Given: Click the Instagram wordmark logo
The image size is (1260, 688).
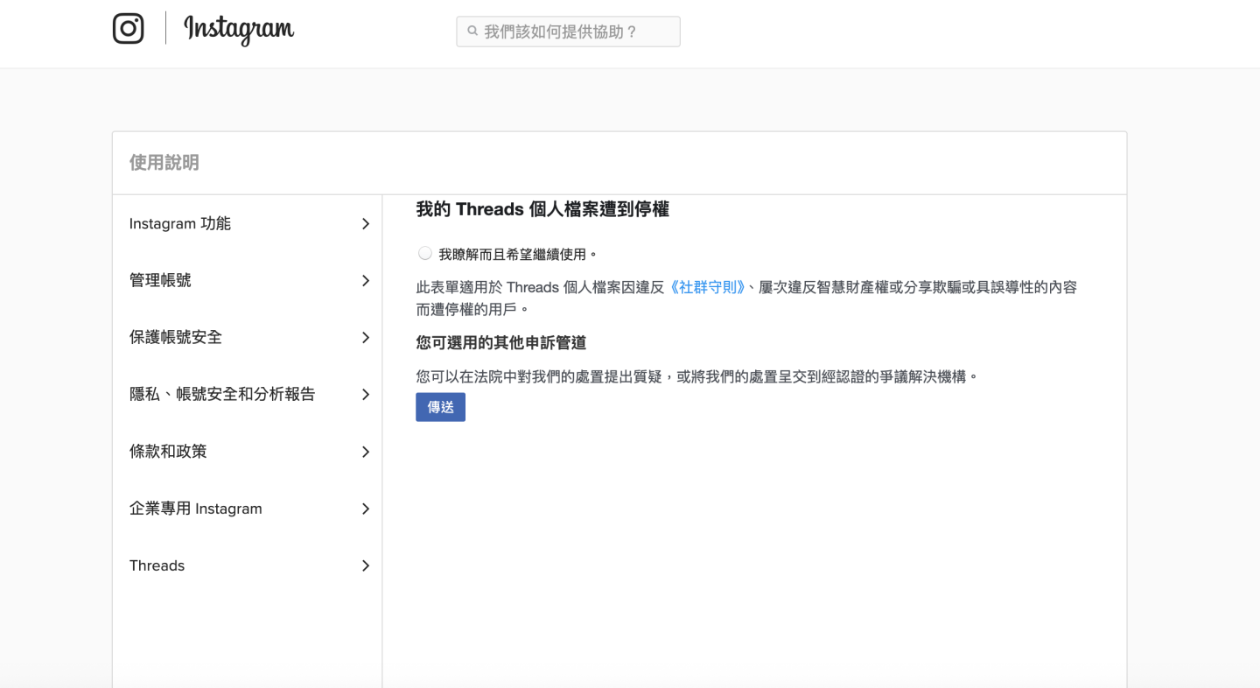Looking at the screenshot, I should 239,30.
